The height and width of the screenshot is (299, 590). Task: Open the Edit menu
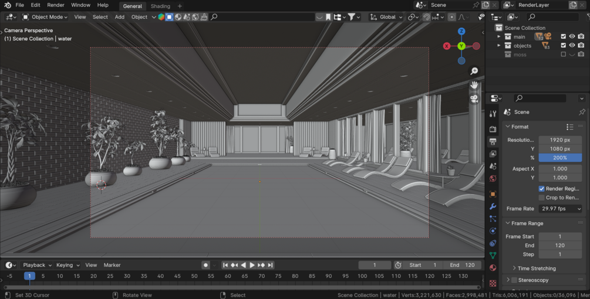[x=35, y=5]
